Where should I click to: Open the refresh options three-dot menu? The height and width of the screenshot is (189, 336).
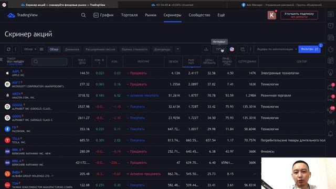tap(15, 49)
